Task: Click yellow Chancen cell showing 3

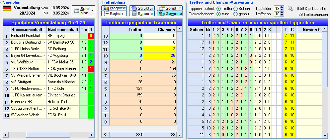Action: (x=160, y=49)
